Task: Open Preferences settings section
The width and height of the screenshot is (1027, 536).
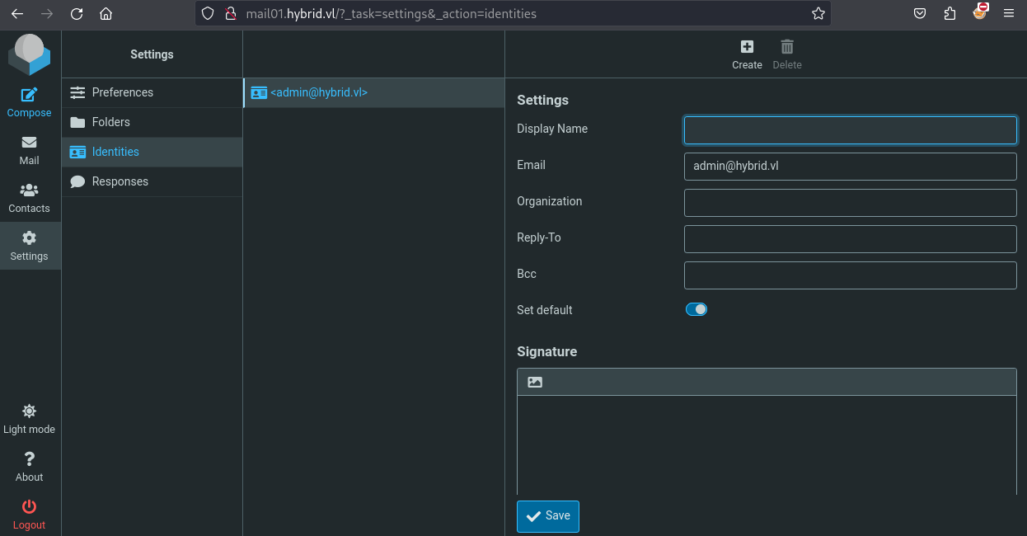Action: pyautogui.click(x=152, y=92)
